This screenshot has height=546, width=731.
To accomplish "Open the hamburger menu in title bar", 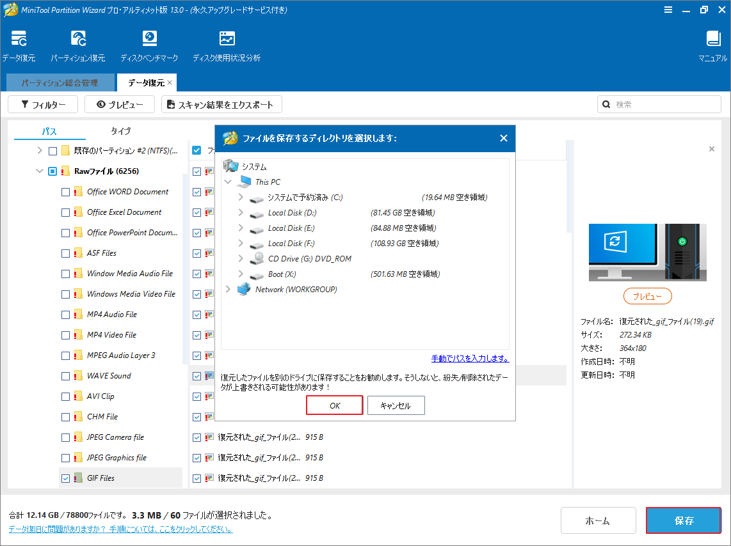I will click(668, 10).
